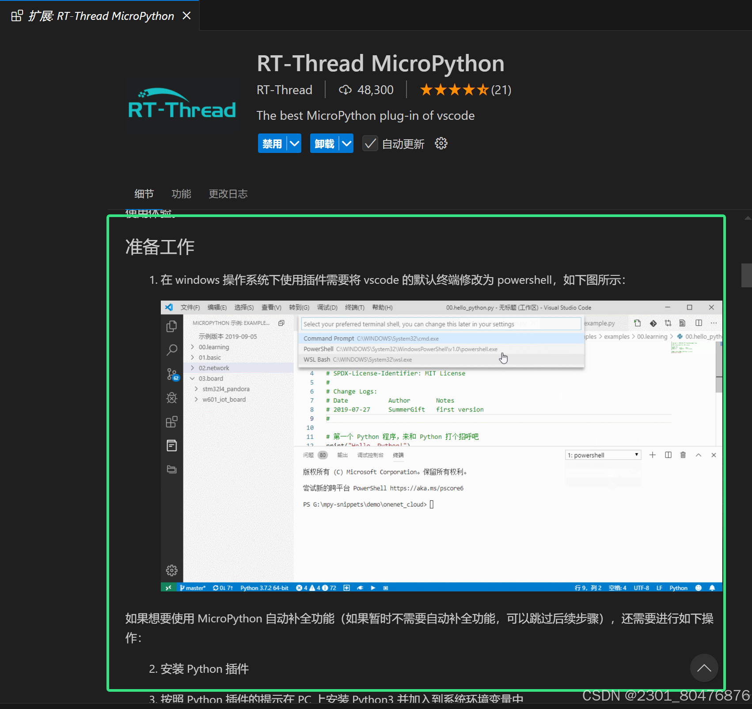Click remote indicator icon in embedded status bar
Screen dimensions: 752x709
(168, 588)
